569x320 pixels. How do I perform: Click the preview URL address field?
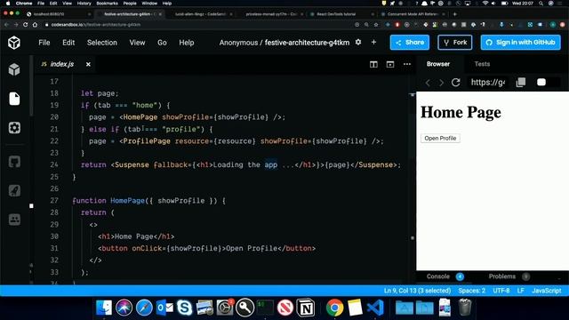[488, 83]
